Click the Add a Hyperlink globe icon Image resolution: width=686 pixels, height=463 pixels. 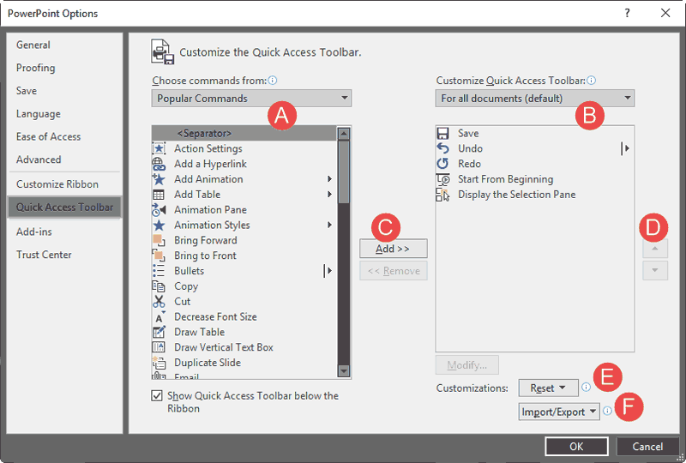click(x=159, y=164)
